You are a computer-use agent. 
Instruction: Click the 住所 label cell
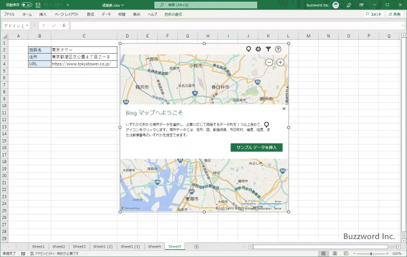click(x=40, y=57)
